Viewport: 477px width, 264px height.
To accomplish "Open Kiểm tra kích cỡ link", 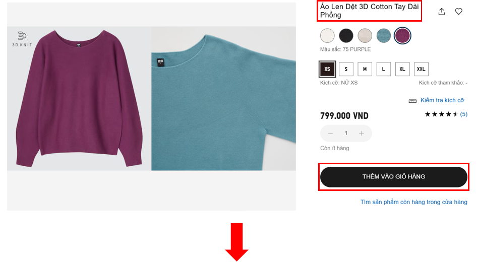I will point(442,100).
